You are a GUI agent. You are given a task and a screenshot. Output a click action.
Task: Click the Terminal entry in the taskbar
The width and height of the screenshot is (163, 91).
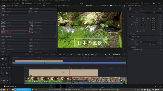(90, 90)
